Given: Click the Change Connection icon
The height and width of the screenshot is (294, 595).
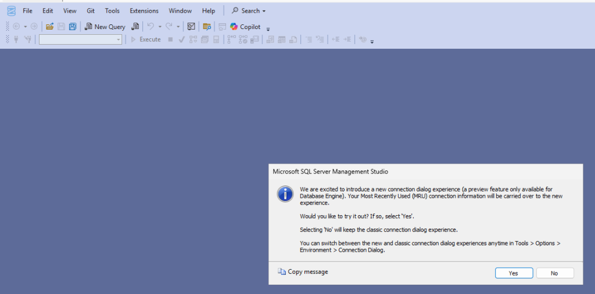Looking at the screenshot, I should (27, 39).
